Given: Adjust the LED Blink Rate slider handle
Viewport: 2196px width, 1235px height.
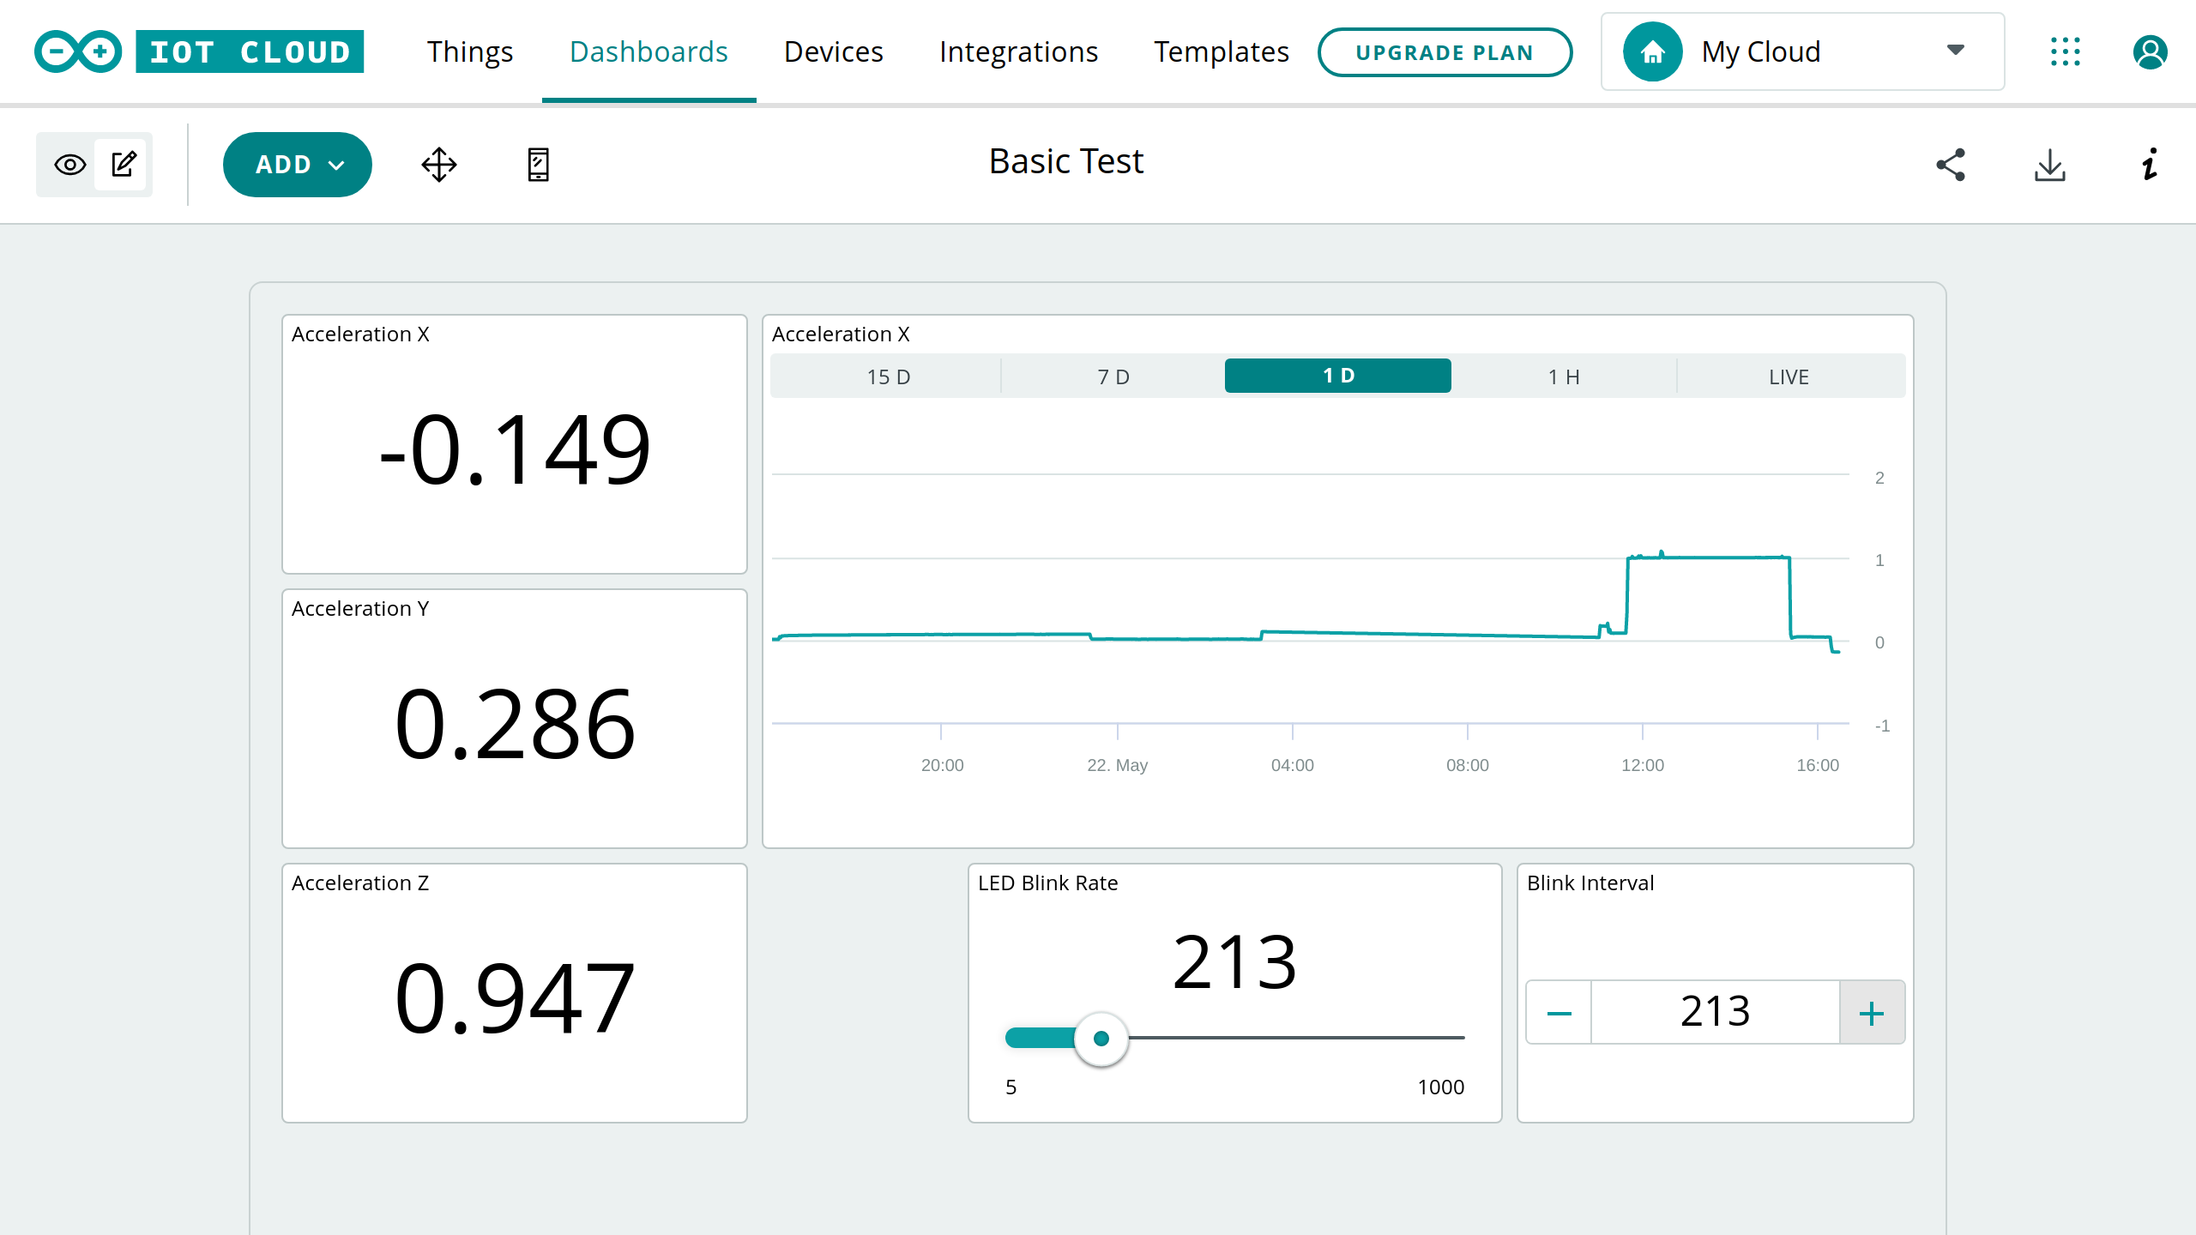Looking at the screenshot, I should [x=1101, y=1038].
